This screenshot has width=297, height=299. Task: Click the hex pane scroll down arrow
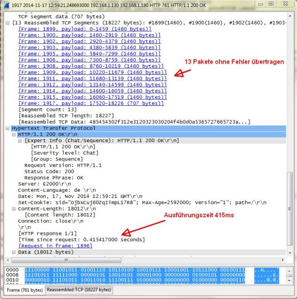(290, 280)
